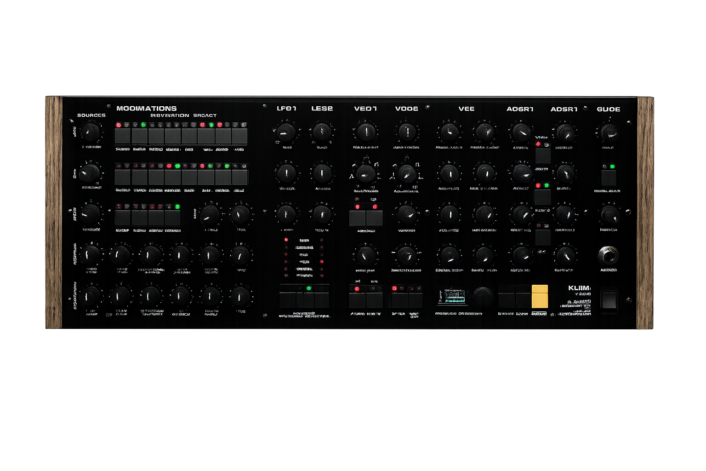706x471 pixels.
Task: Click the last knob in the fourth knob row under MOOMATIONS
Action: pyautogui.click(x=240, y=255)
